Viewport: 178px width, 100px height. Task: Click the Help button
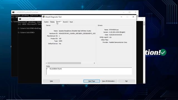point(51,81)
